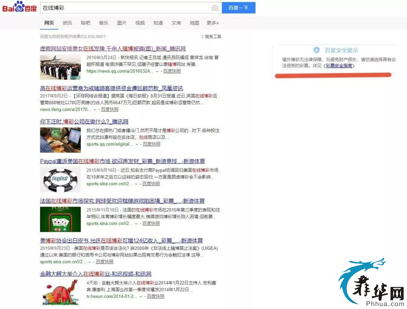Viewport: 407px width, 309px height.
Task: Click the police lineup thumbnail of first result
Action: pyautogui.click(x=60, y=67)
